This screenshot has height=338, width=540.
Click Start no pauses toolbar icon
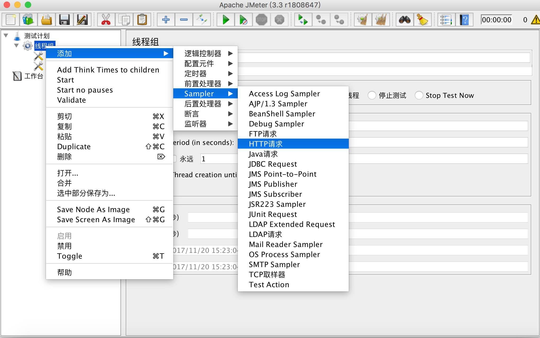pyautogui.click(x=243, y=20)
